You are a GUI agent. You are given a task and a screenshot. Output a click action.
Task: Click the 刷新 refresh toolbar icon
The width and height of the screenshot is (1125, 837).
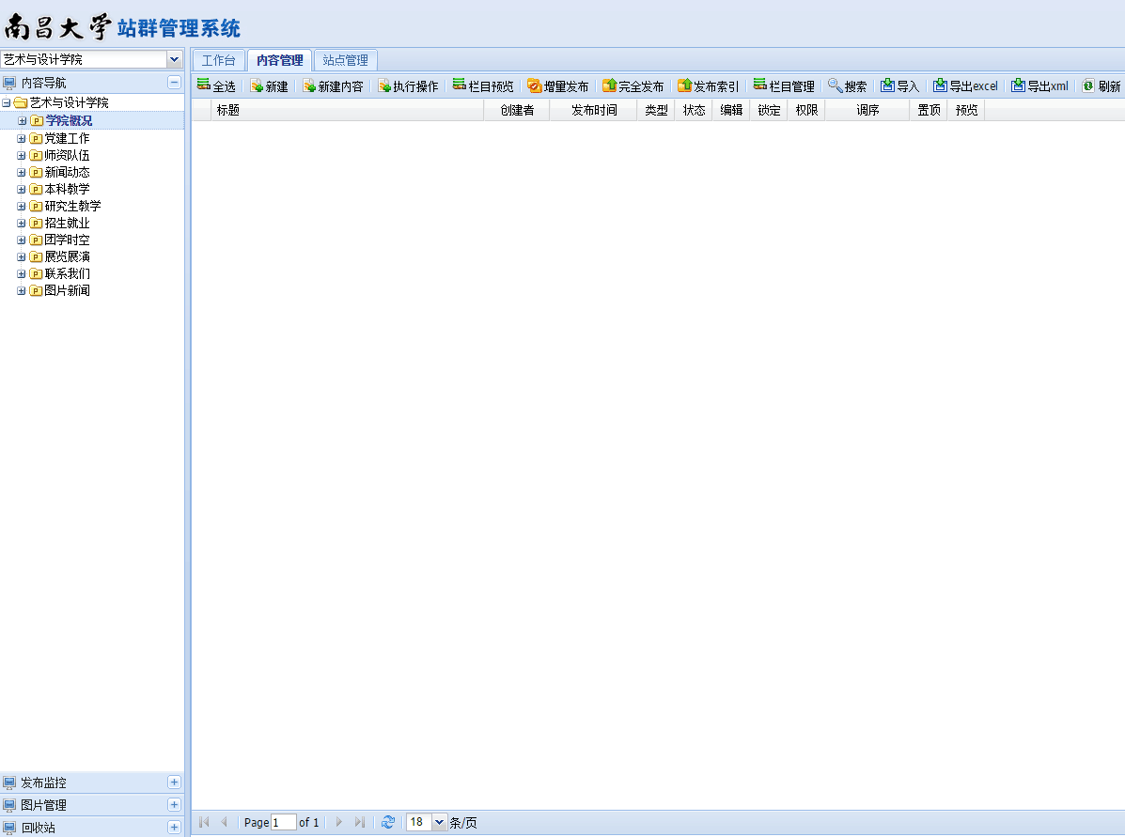1088,85
